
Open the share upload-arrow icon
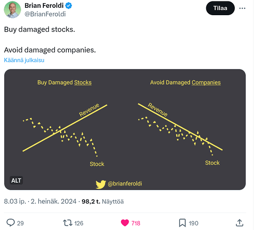coord(239,223)
